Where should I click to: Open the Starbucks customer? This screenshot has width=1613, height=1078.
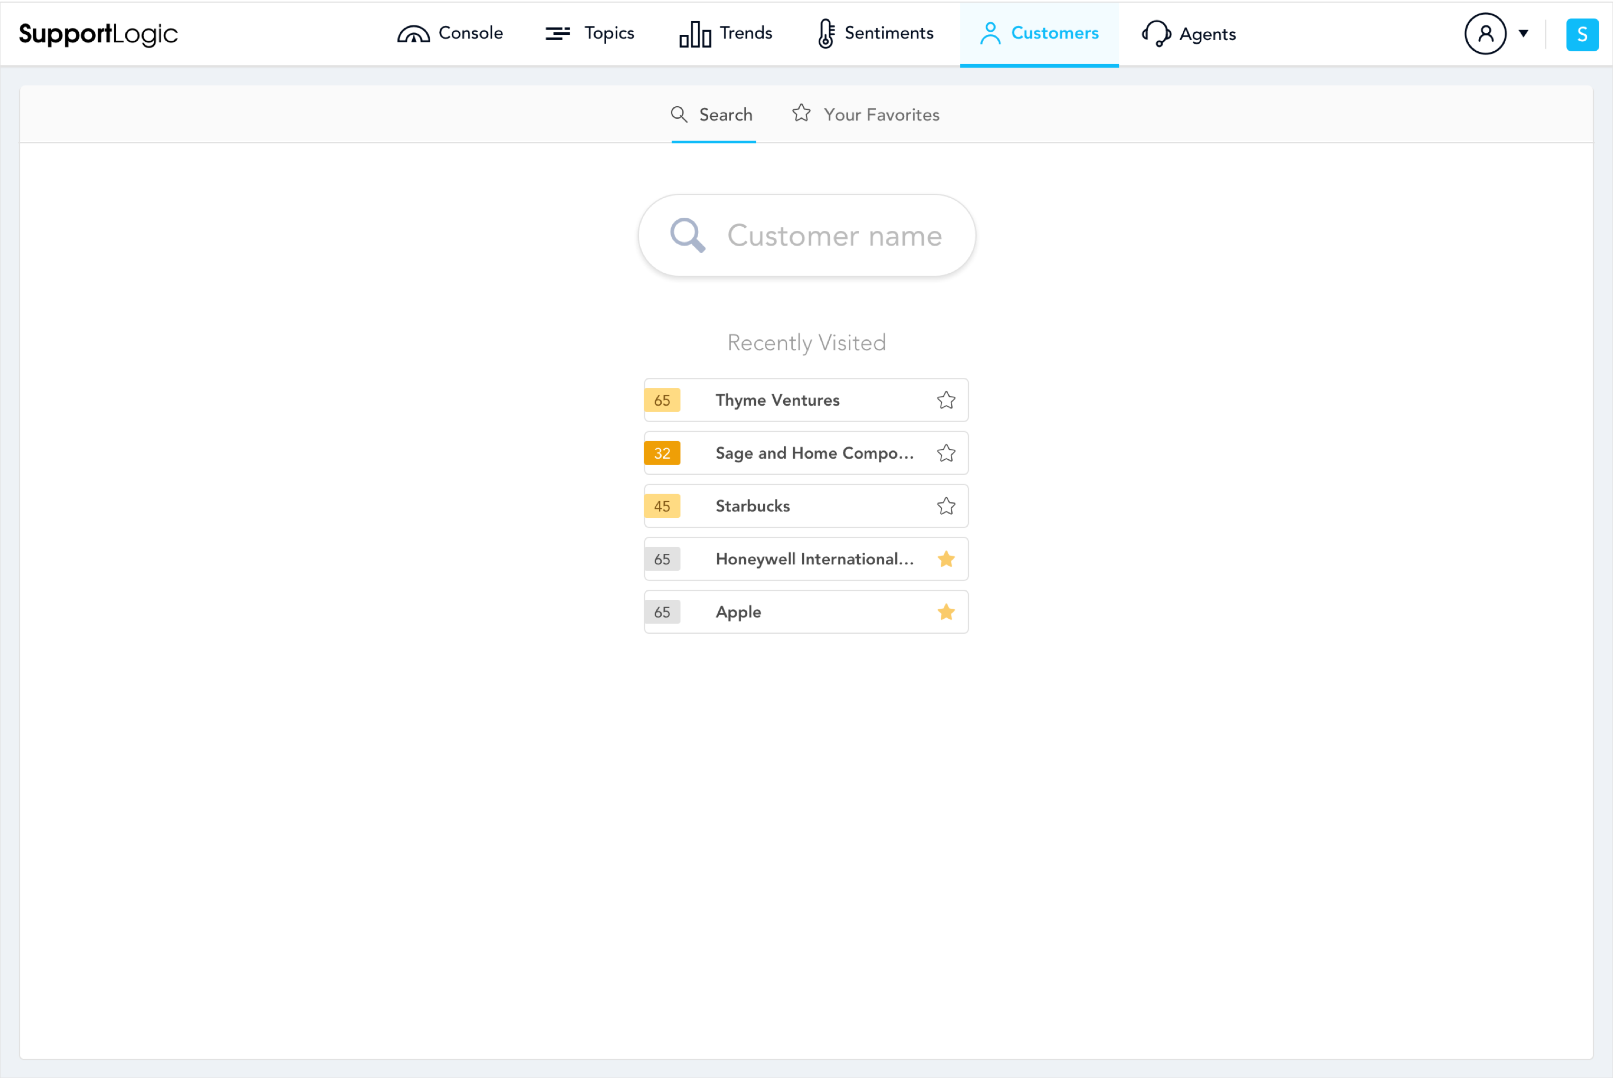pos(806,506)
